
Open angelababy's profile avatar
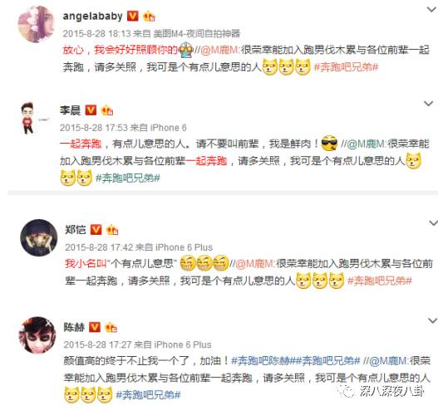[36, 24]
